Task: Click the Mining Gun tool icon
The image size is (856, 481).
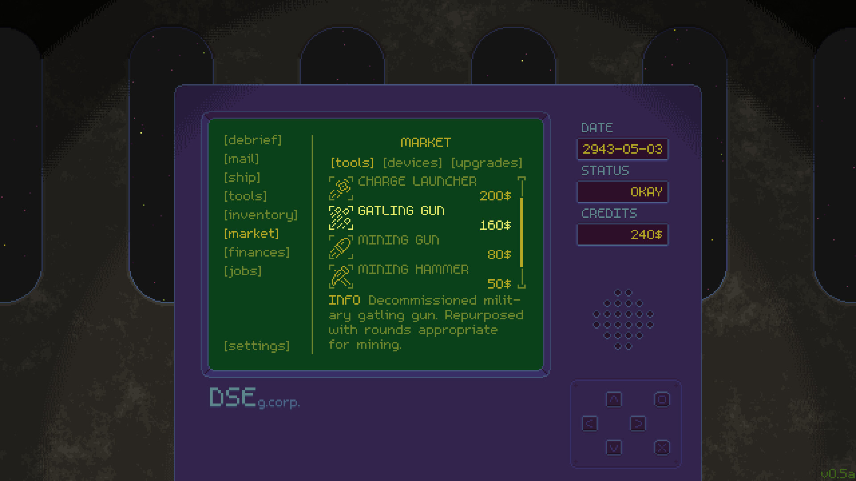Action: pos(341,247)
